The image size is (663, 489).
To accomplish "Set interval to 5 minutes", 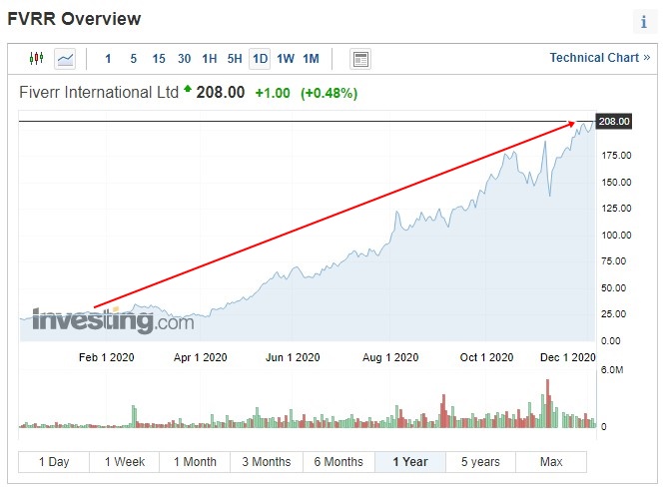I will click(x=134, y=59).
